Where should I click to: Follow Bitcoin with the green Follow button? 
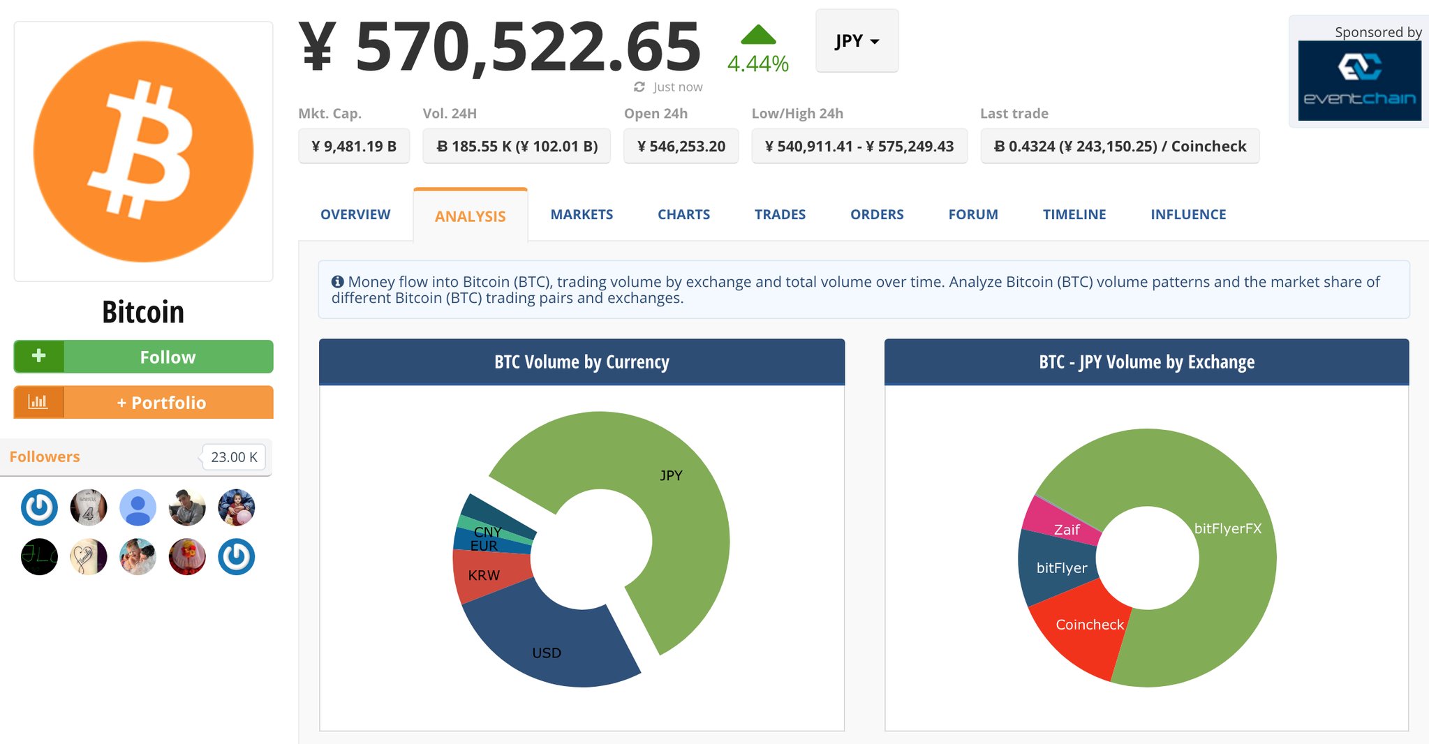(x=143, y=357)
